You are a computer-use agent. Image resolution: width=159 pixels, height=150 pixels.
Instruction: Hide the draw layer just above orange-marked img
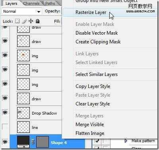5,41
